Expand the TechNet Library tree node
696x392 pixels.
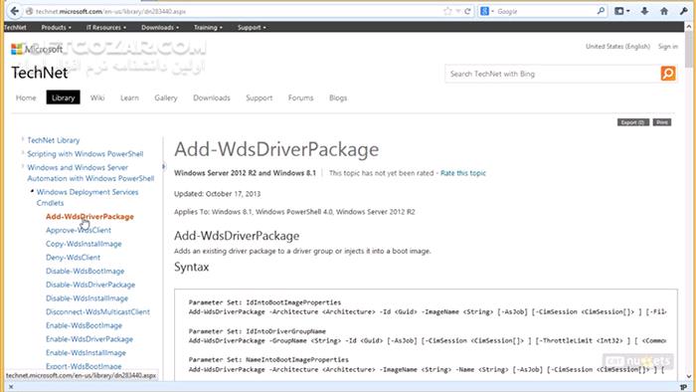point(23,139)
